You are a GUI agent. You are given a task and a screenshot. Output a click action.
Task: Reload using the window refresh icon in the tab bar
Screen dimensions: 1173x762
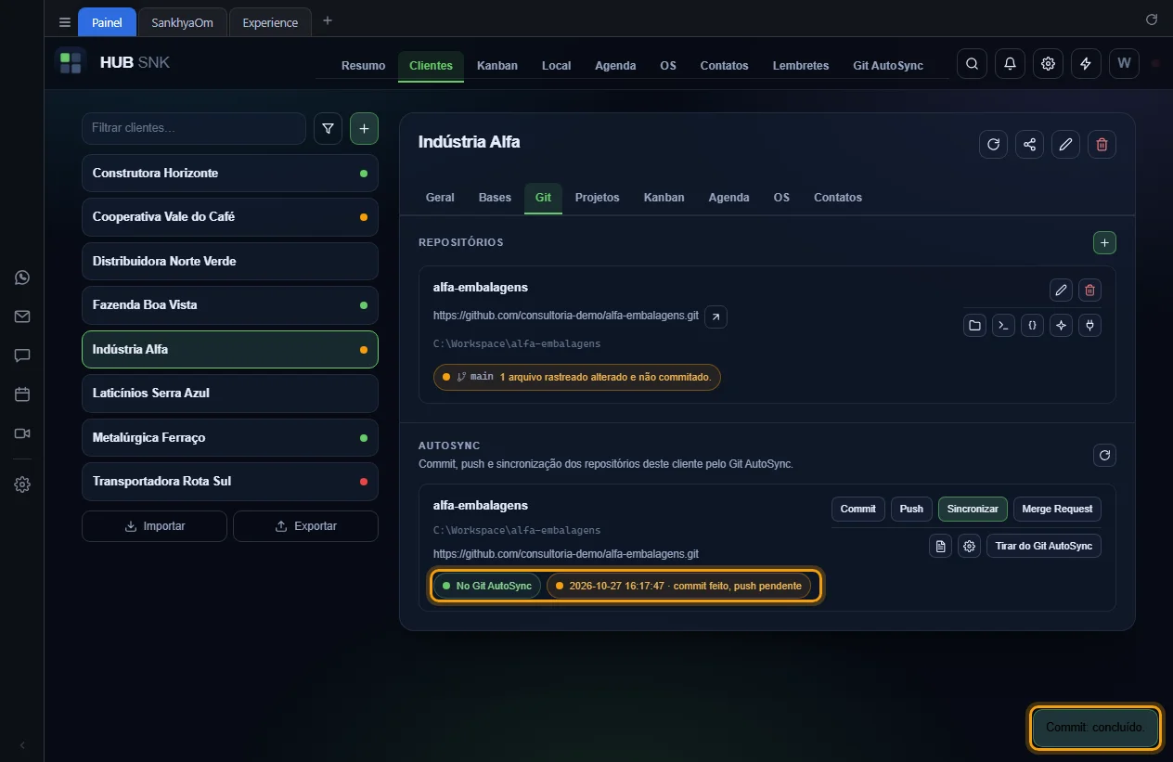pyautogui.click(x=1152, y=19)
